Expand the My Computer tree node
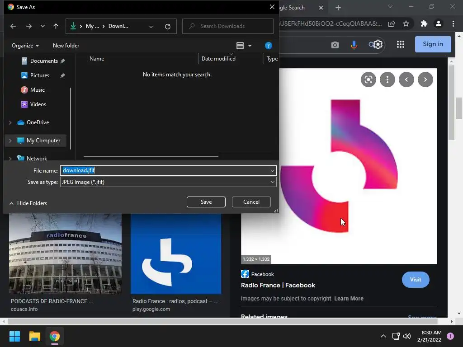Image resolution: width=463 pixels, height=347 pixels. (x=10, y=141)
